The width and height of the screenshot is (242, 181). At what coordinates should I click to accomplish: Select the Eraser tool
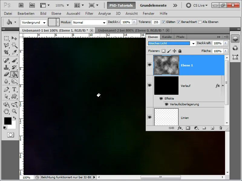(6, 74)
